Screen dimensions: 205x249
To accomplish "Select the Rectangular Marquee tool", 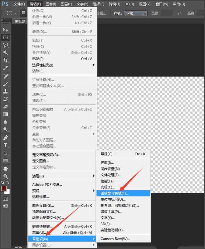I will click(5, 37).
